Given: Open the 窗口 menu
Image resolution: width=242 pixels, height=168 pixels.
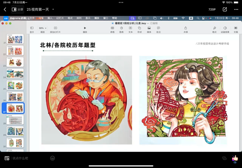Looking at the screenshot, I should [106, 18].
